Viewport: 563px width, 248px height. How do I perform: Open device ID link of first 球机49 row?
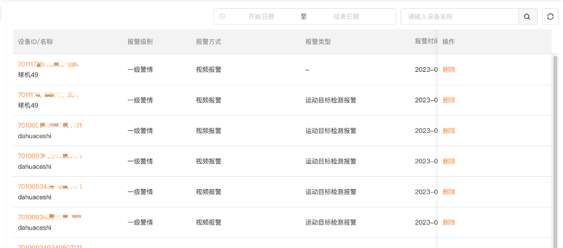click(49, 64)
